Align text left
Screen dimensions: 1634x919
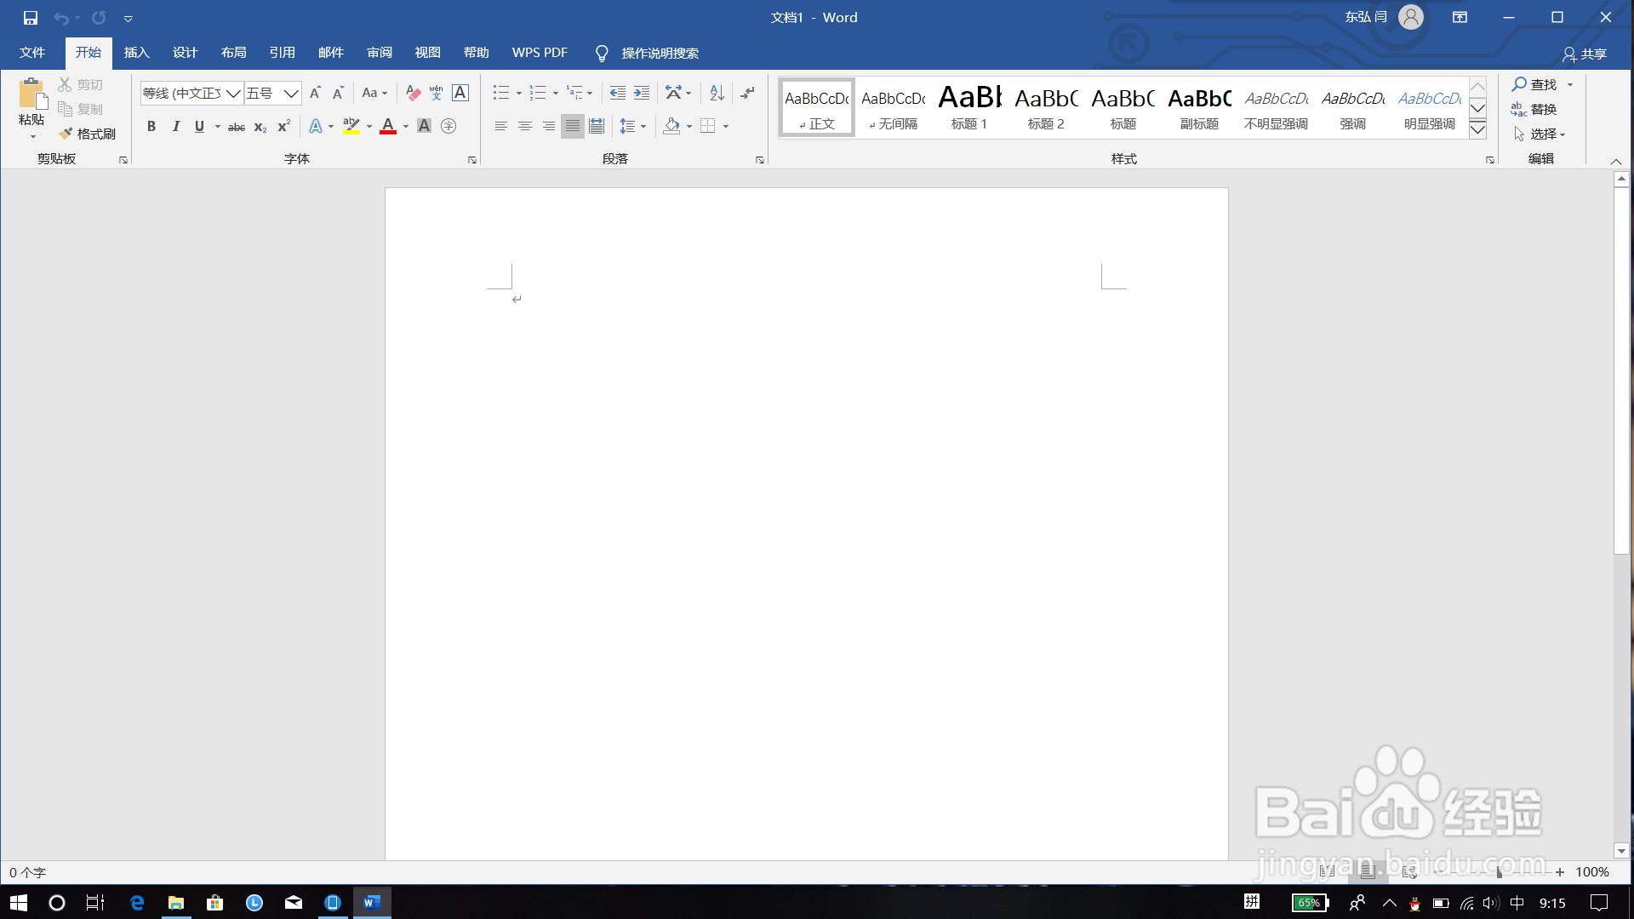[x=501, y=126]
